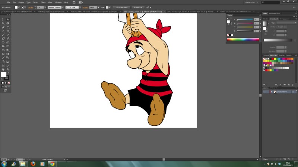Click the Document Setup button

pyautogui.click(x=121, y=7)
